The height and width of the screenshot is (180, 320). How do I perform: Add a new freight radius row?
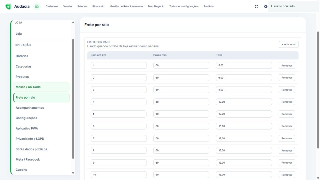tap(289, 44)
